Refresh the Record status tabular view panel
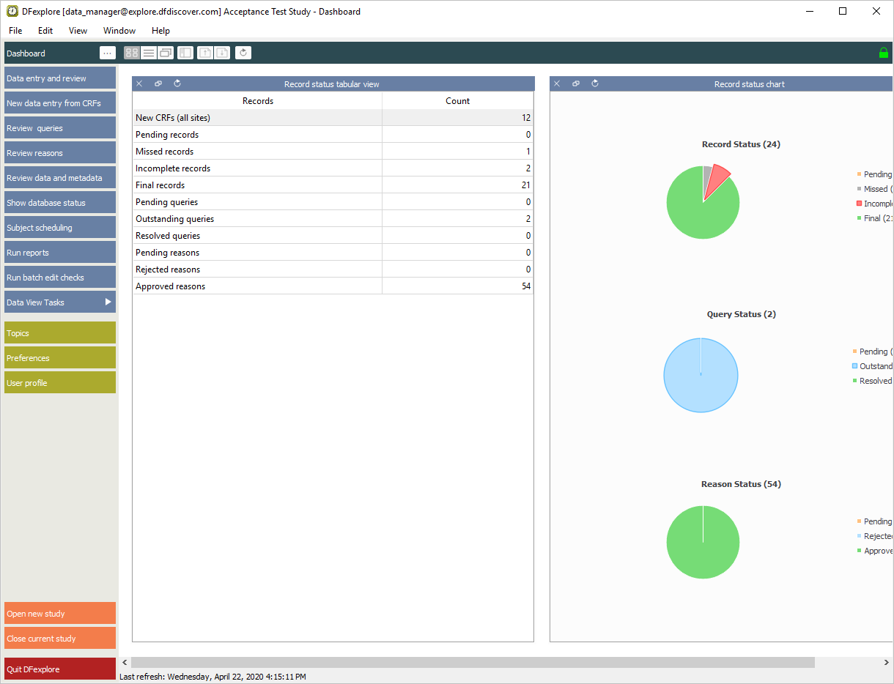The image size is (894, 684). [177, 83]
